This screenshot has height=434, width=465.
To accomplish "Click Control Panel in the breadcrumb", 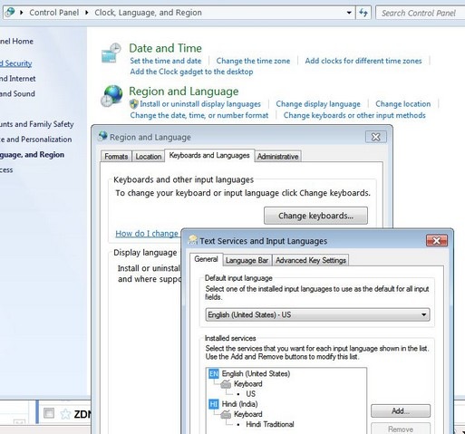I will click(x=54, y=13).
